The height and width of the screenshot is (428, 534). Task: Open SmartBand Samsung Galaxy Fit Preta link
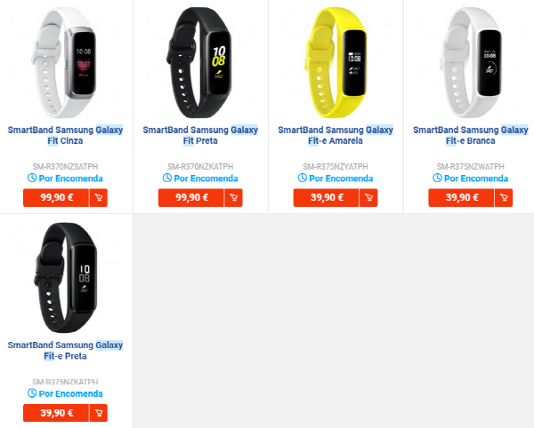[200, 135]
